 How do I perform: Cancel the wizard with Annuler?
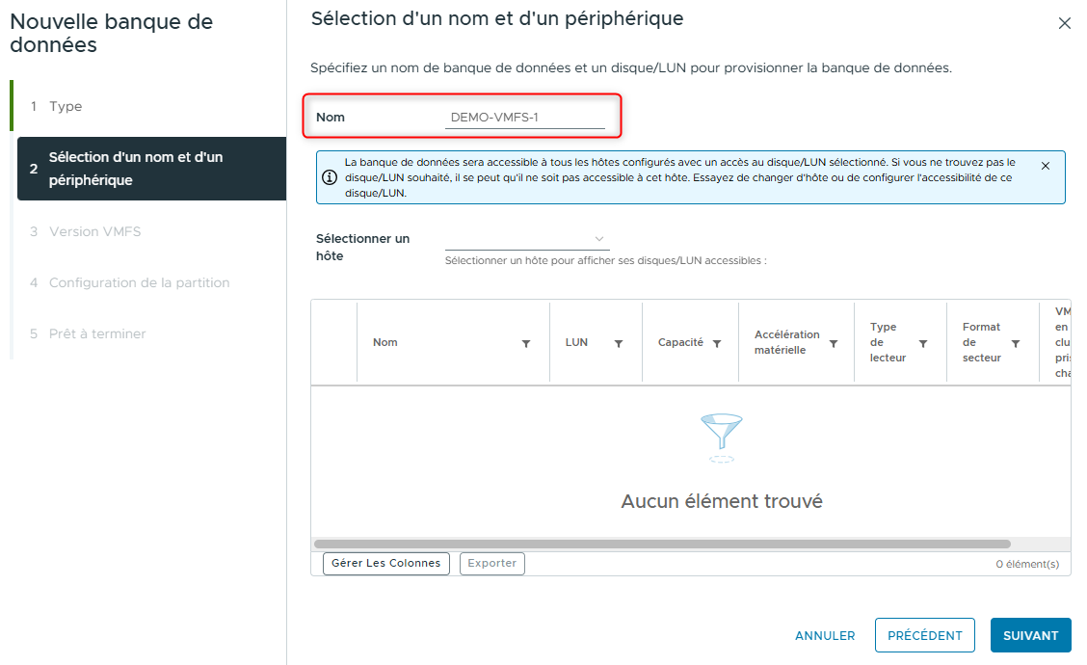tap(825, 635)
